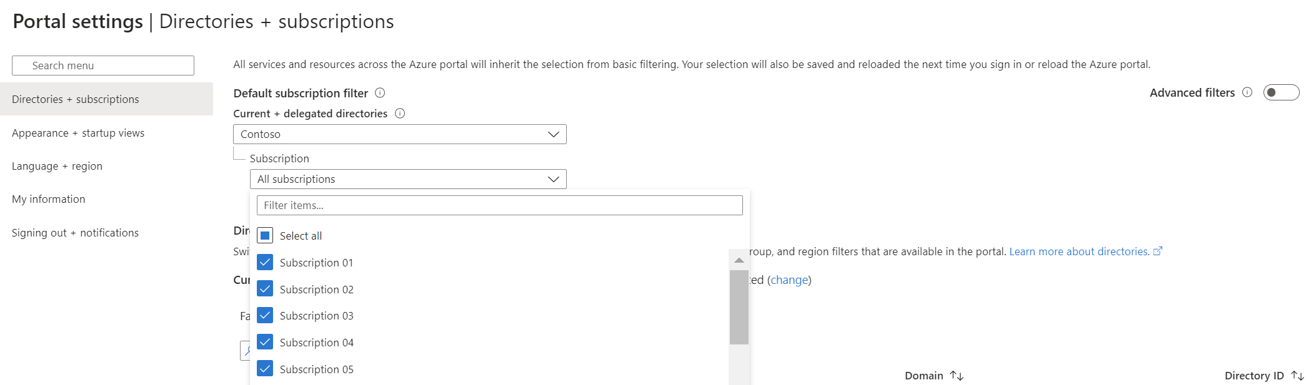Click info icon next to Default subscription filter
1316x385 pixels.
(380, 93)
